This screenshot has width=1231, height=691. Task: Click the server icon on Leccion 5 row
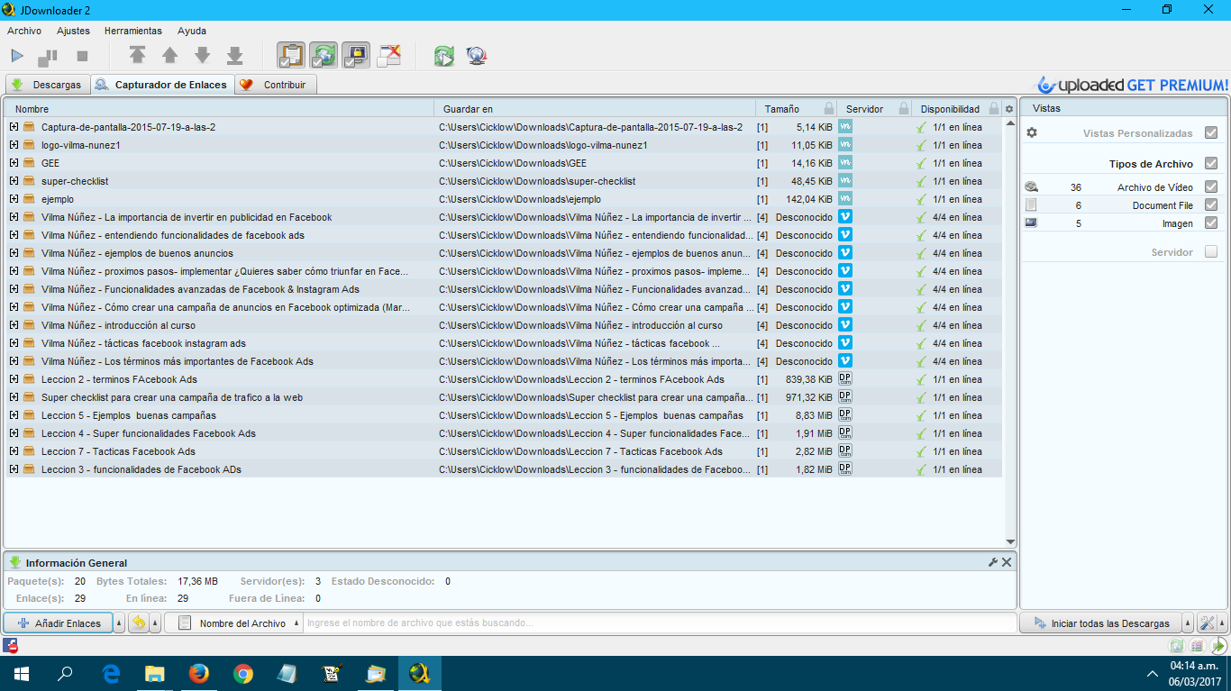tap(845, 414)
